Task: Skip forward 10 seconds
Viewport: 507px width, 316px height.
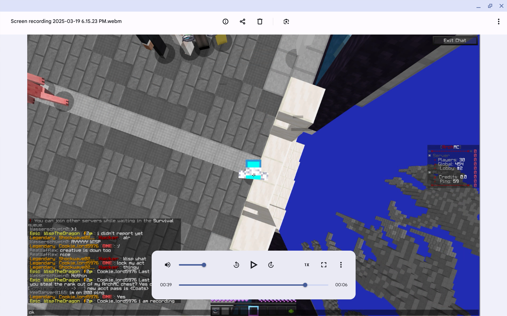Action: pos(271,265)
